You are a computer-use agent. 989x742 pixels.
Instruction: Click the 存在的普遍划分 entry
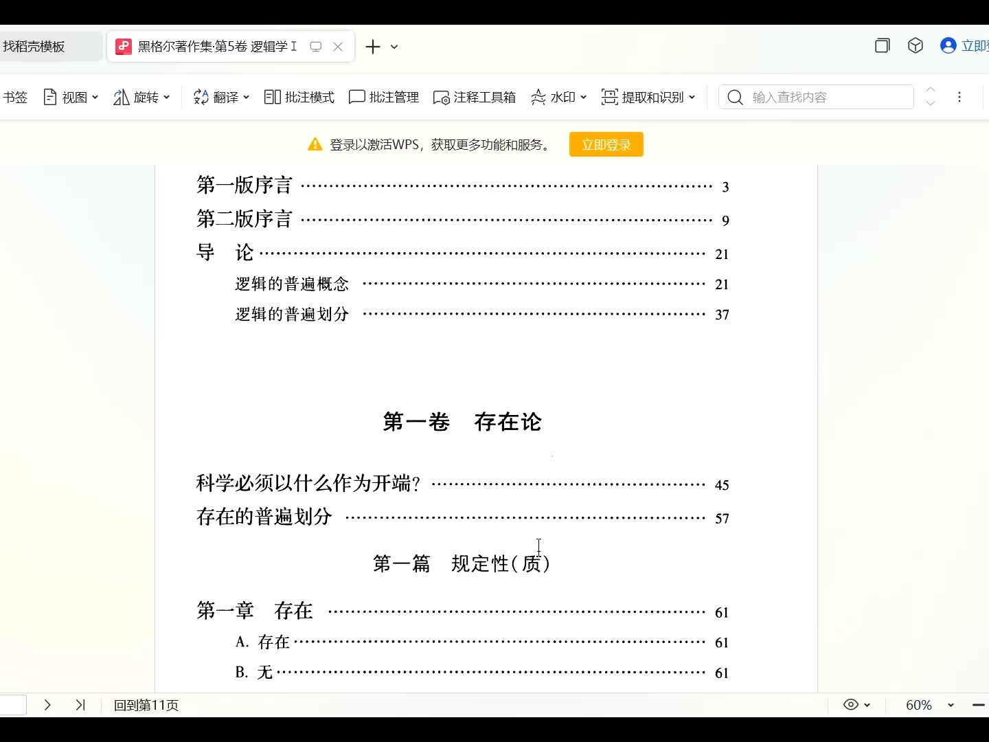pos(462,517)
